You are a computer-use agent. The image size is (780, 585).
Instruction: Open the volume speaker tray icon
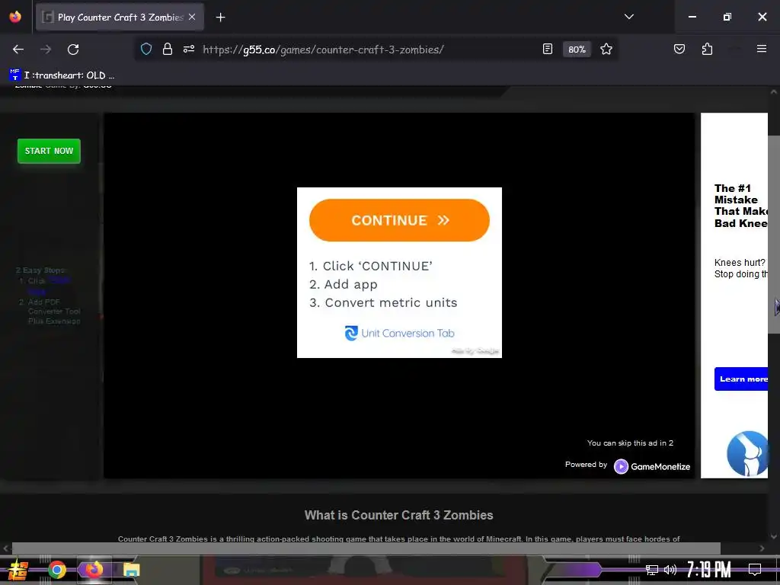670,570
